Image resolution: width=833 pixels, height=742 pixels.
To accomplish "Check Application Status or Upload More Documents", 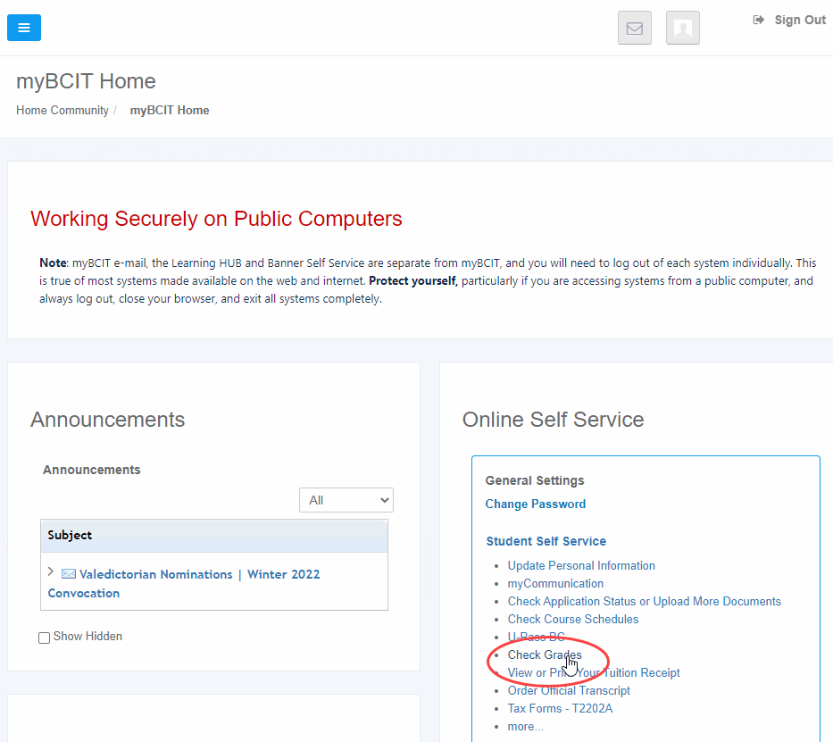I will (644, 601).
